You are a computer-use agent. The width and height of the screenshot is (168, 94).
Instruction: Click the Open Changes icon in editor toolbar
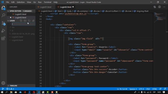coord(155,7)
